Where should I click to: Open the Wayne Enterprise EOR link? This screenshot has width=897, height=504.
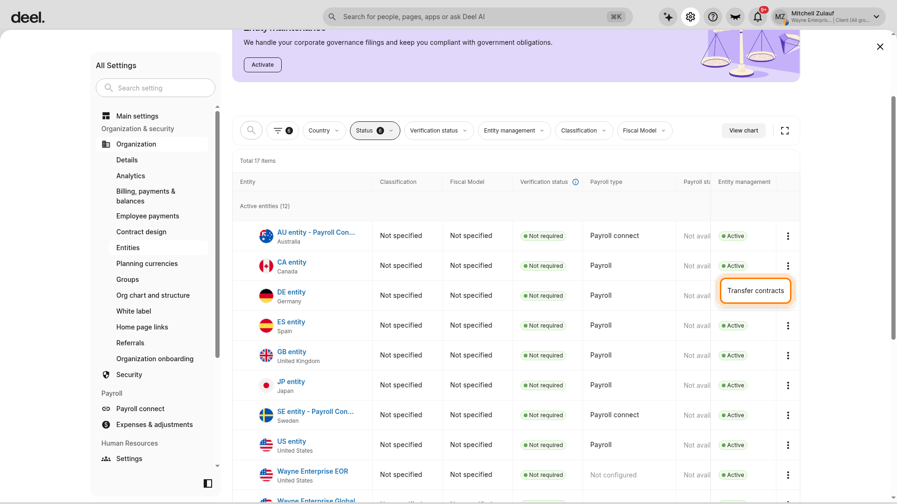(313, 471)
